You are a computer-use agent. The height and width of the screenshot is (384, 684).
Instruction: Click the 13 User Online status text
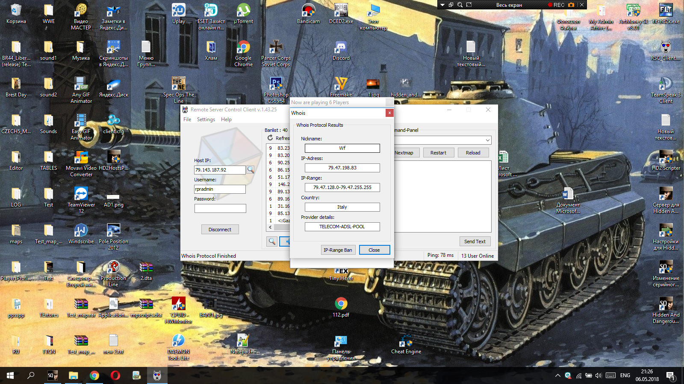point(477,256)
